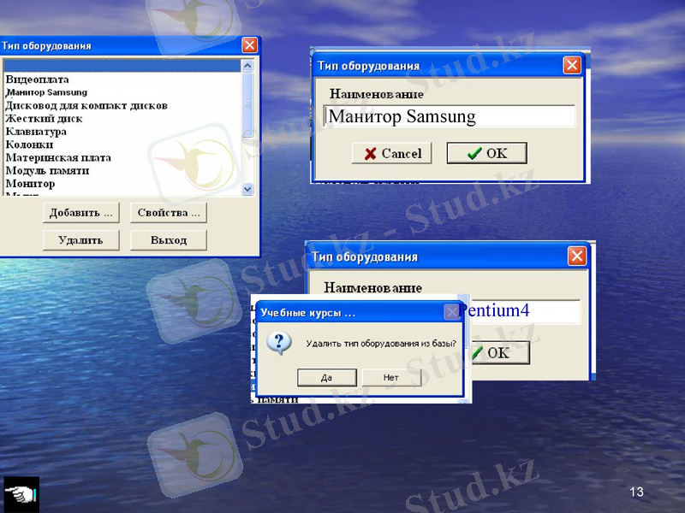Image resolution: width=685 pixels, height=513 pixels.
Task: Click the question mark icon in the delete confirmation
Action: (279, 344)
